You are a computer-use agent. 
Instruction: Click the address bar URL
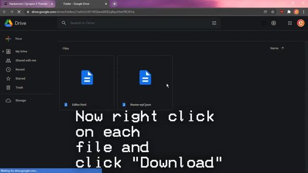[83, 12]
